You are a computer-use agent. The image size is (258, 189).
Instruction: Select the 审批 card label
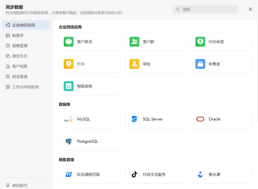(x=146, y=64)
